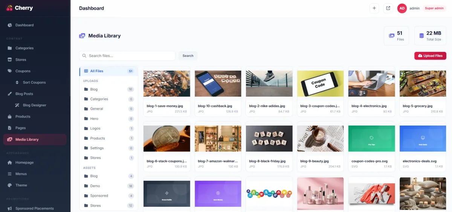Viewport: 452px width, 212px height.
Task: Select the blog-2-nike-adidas.jpg thumbnail
Action: 269,83
